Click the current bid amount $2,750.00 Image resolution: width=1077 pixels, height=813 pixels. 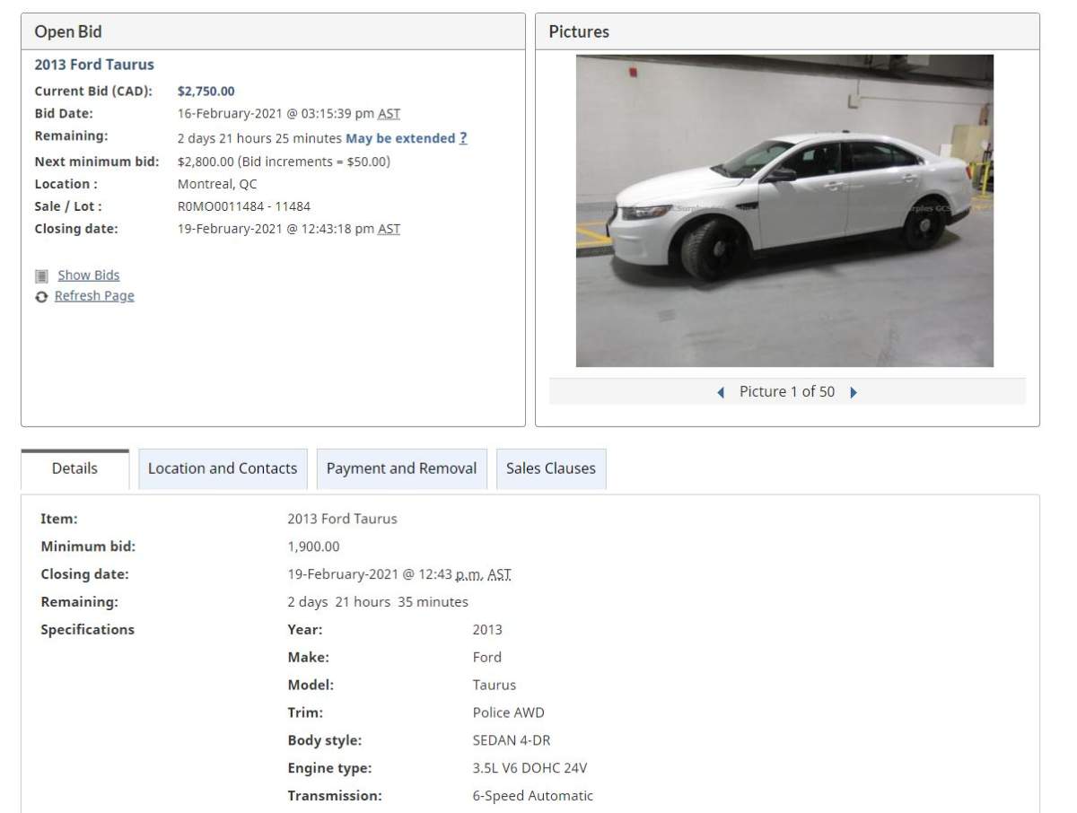[206, 92]
